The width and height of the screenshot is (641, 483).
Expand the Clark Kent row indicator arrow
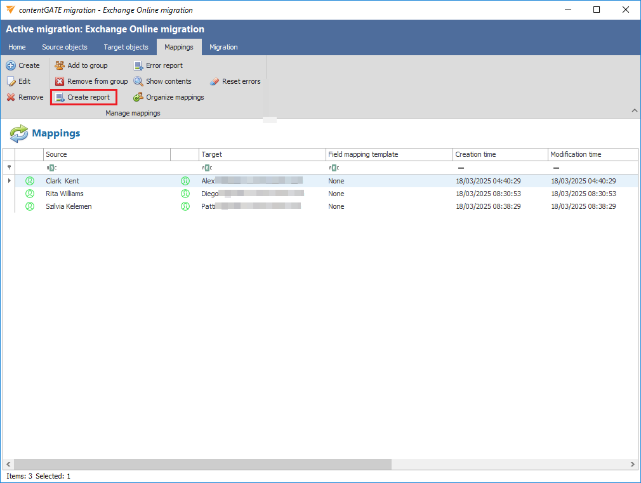coord(9,181)
